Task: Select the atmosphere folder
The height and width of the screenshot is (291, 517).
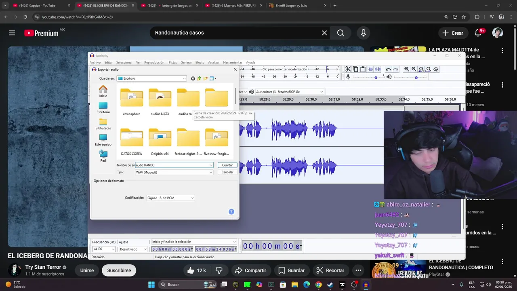Action: point(132,102)
